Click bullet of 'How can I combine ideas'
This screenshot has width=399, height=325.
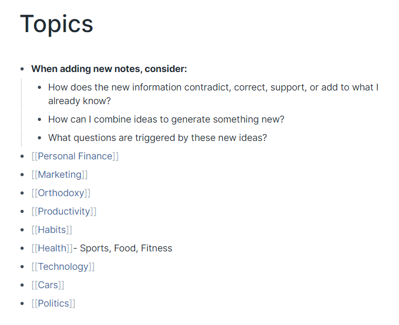(x=39, y=119)
